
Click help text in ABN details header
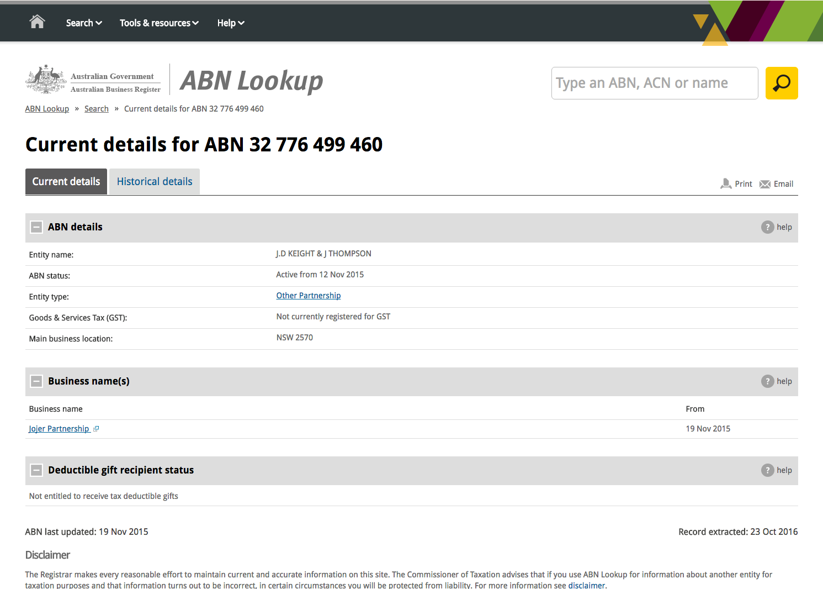pyautogui.click(x=784, y=227)
